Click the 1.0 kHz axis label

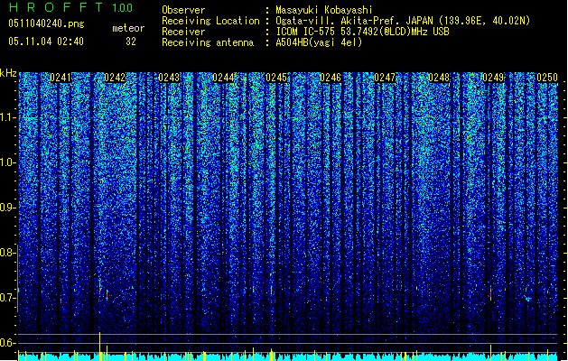coord(7,162)
